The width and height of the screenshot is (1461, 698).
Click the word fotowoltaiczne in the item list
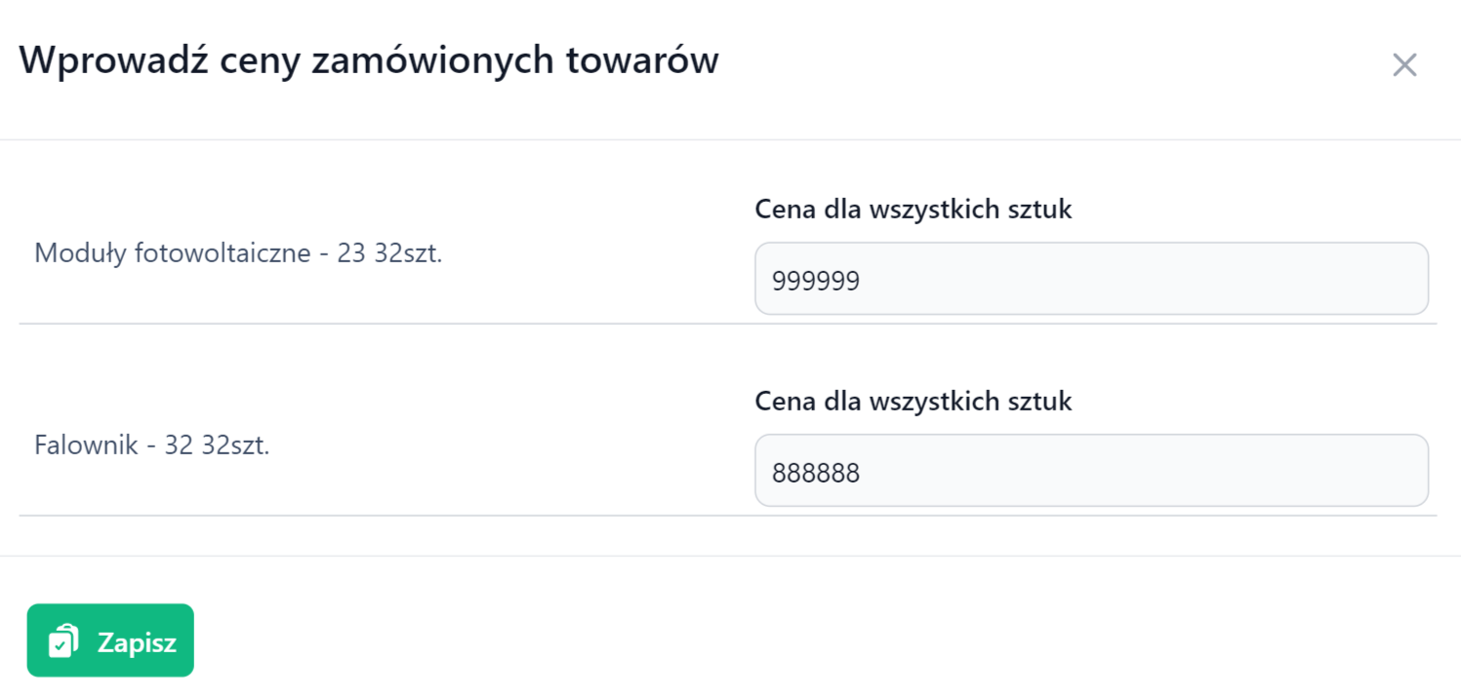click(226, 254)
